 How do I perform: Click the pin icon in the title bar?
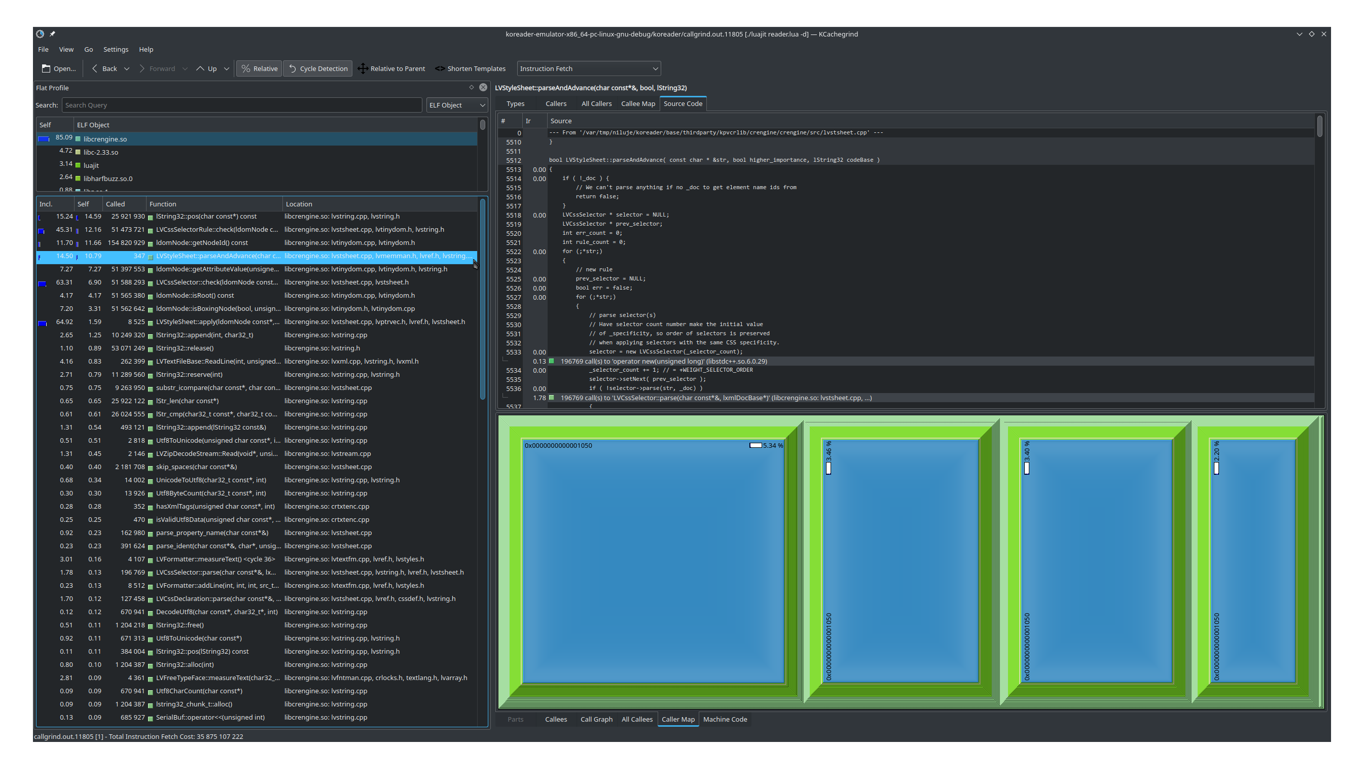coord(52,34)
